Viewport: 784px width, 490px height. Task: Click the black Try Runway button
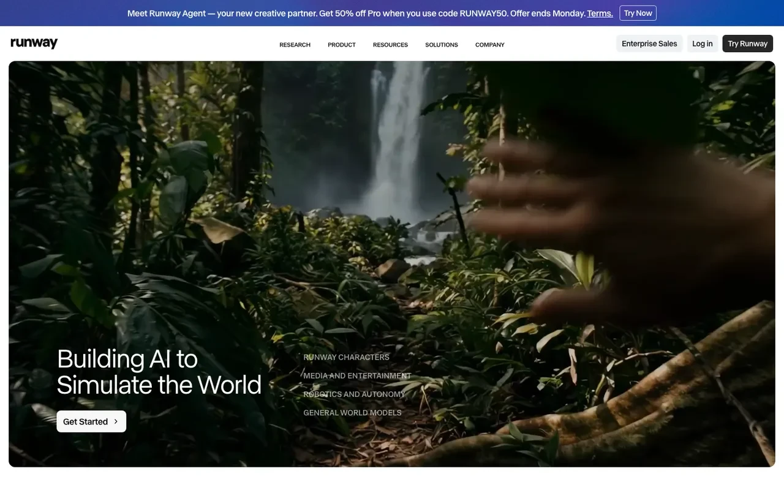(748, 43)
